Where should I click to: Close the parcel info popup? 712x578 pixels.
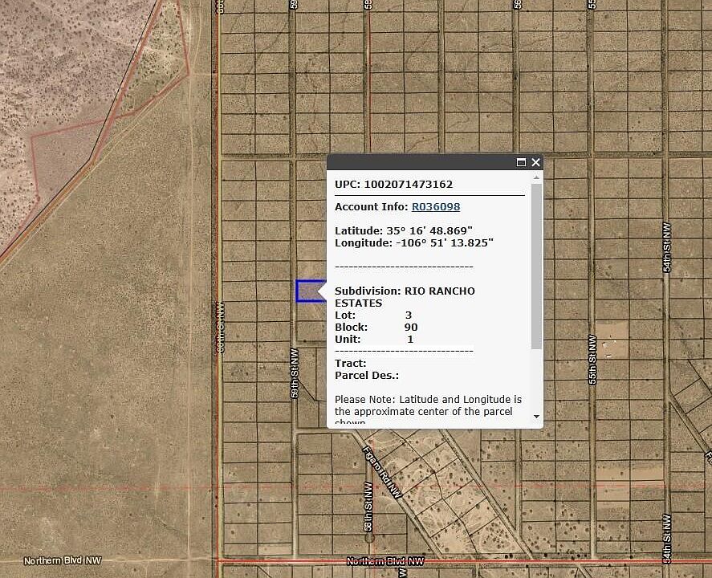tap(535, 162)
